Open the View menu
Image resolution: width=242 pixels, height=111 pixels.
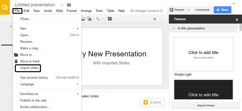coord(36,11)
